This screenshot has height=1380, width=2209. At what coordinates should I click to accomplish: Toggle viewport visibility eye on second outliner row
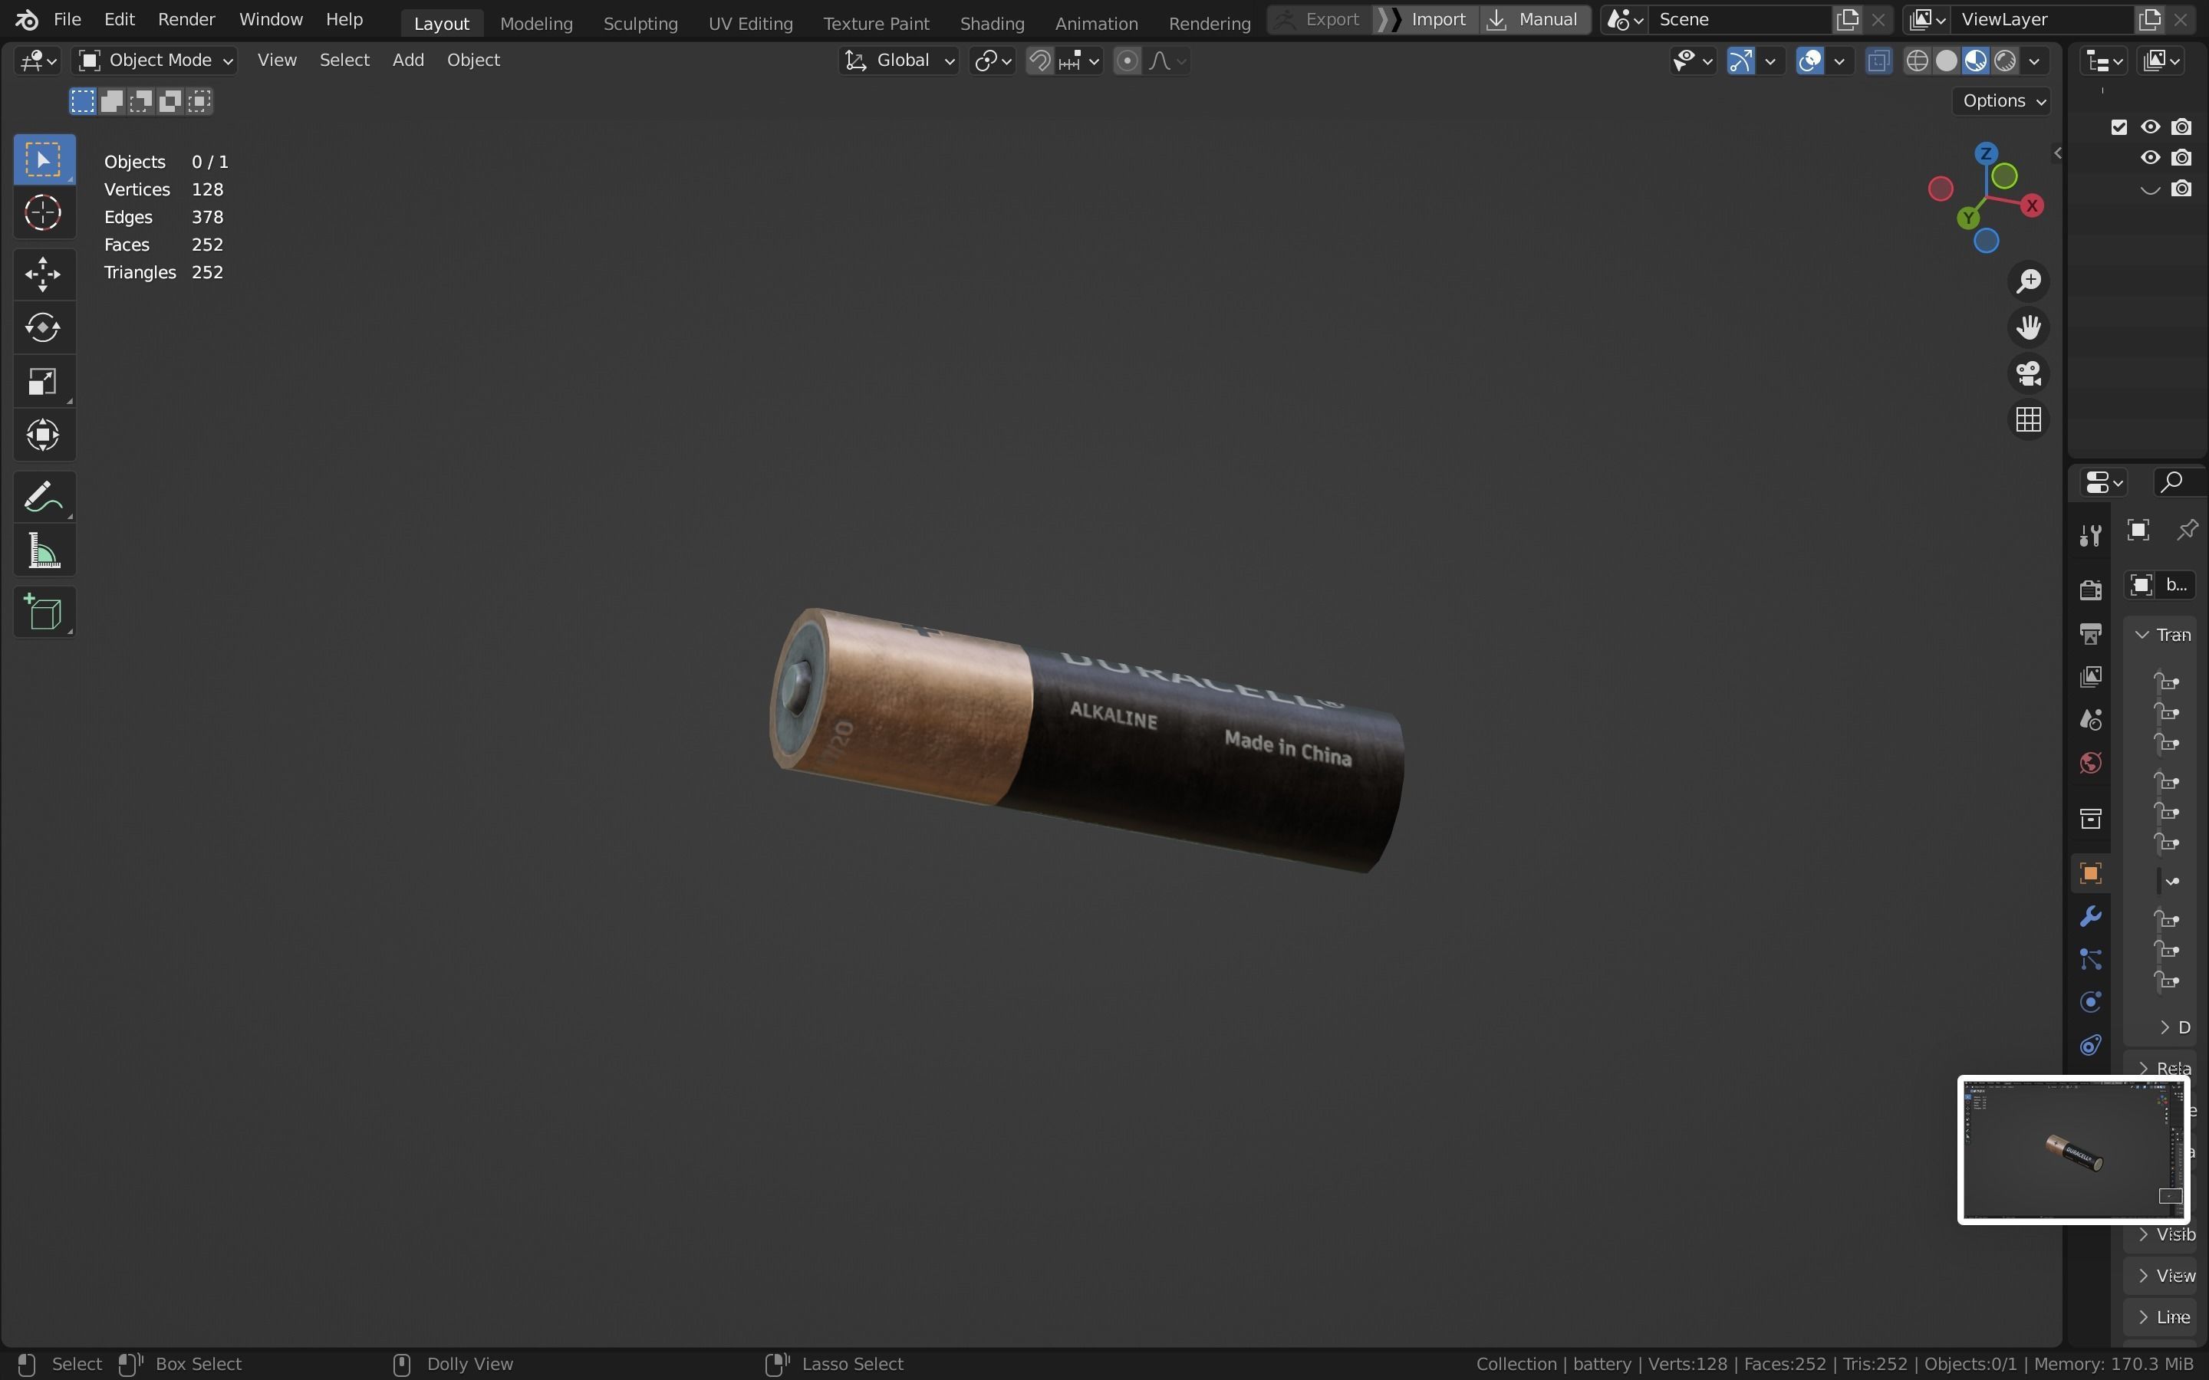click(2151, 158)
